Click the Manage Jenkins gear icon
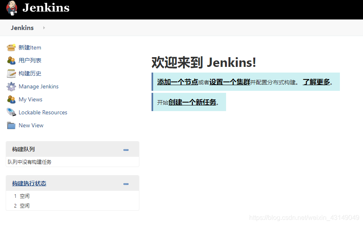This screenshot has height=225, width=363. coord(11,86)
